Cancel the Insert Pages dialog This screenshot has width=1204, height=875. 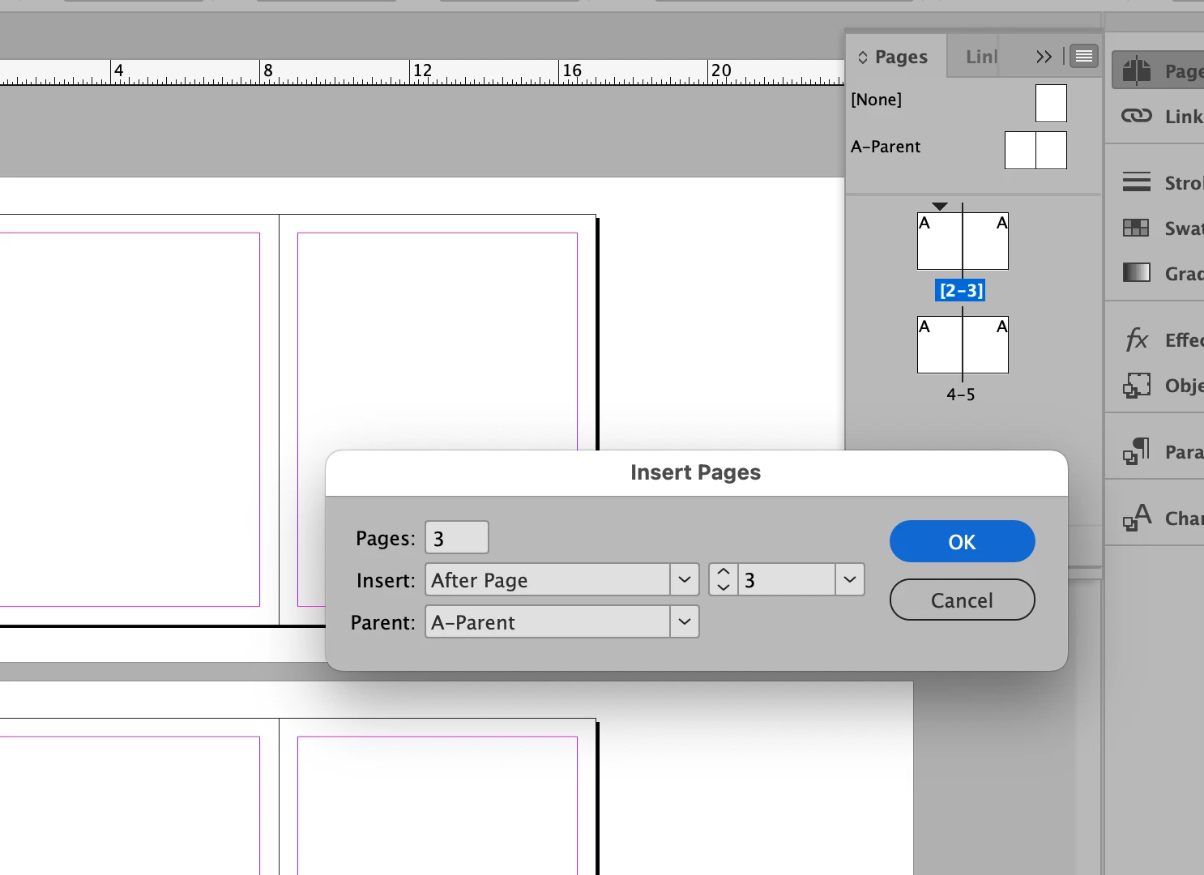(962, 600)
